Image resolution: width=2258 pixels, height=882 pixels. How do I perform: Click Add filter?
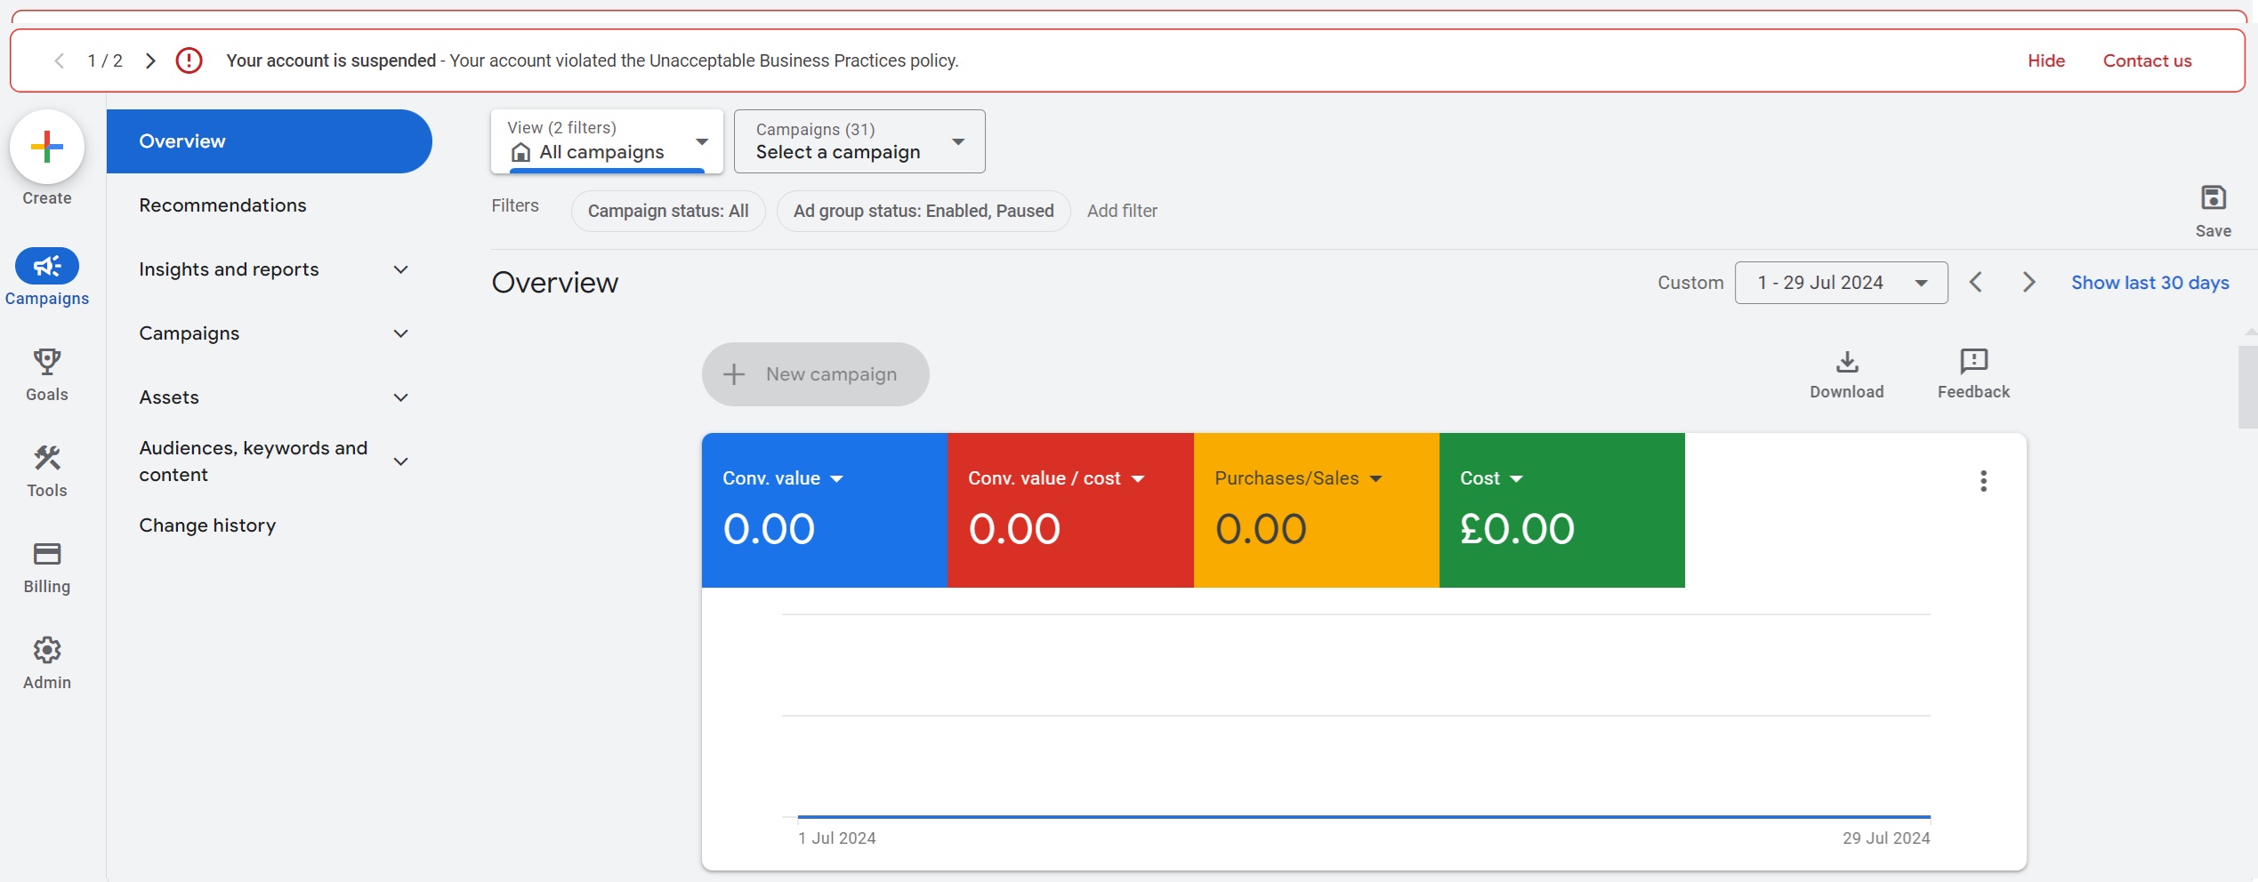1122,211
